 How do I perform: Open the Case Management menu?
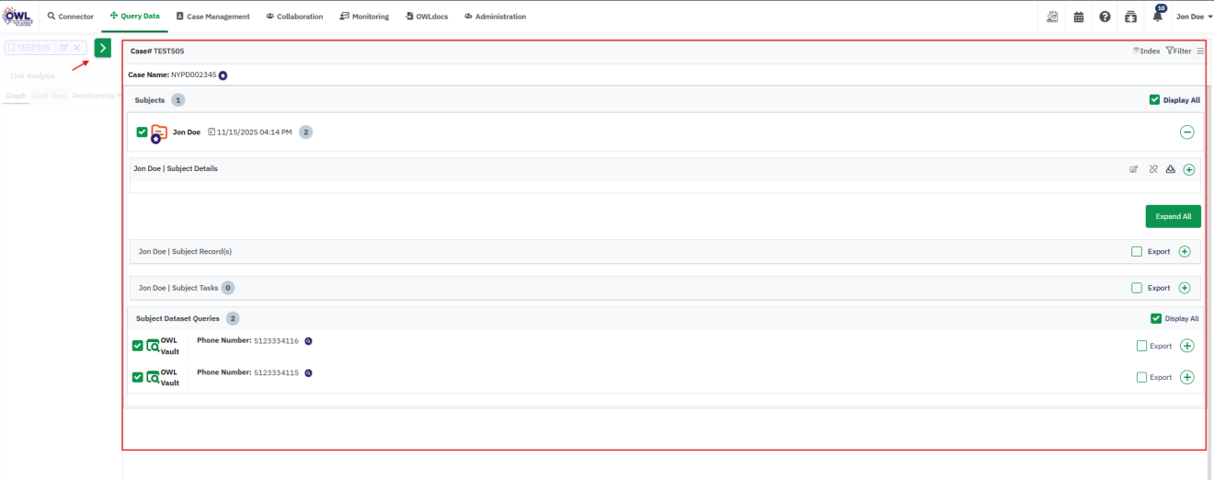[x=212, y=17]
